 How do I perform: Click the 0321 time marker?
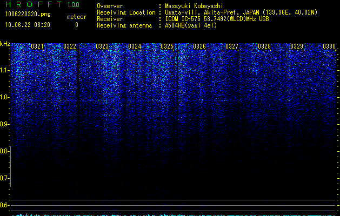tap(37, 46)
